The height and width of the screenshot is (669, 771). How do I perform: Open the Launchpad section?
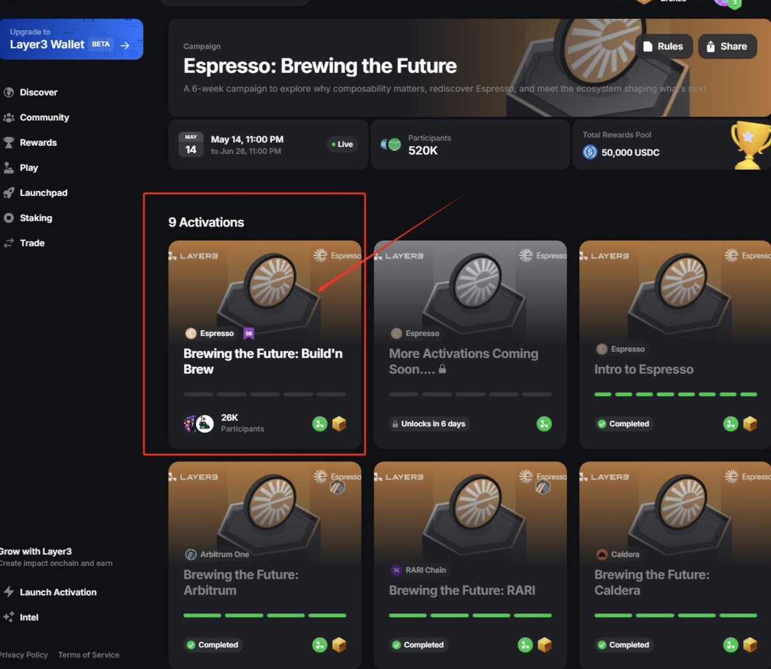[43, 193]
